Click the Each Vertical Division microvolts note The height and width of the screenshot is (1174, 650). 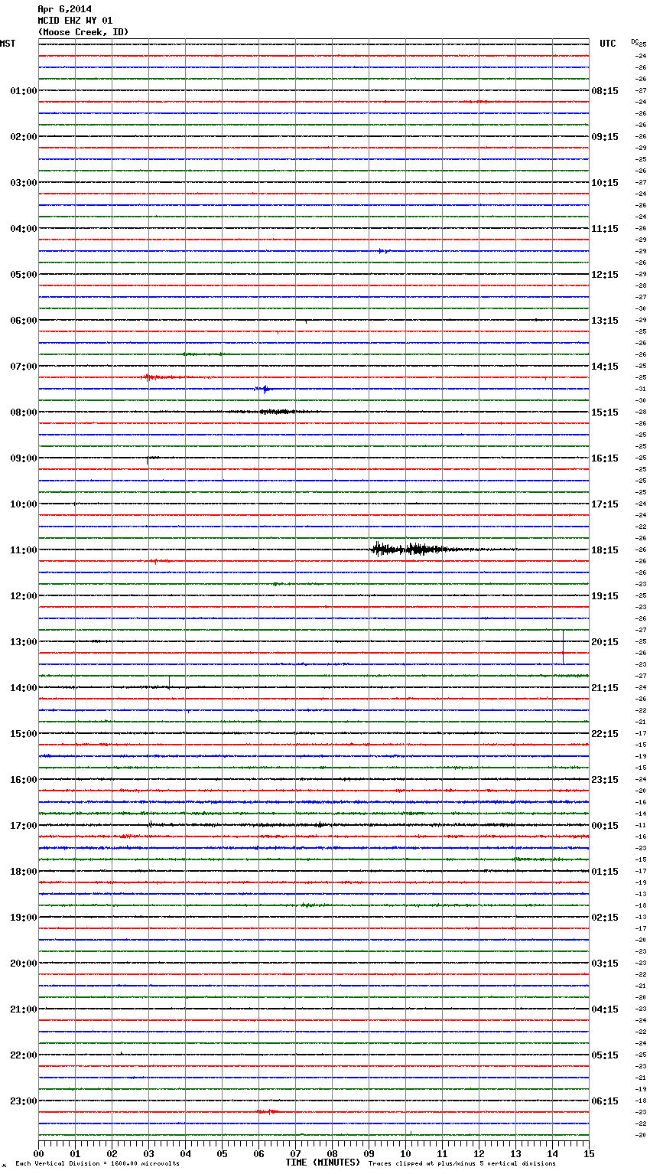pyautogui.click(x=97, y=1164)
